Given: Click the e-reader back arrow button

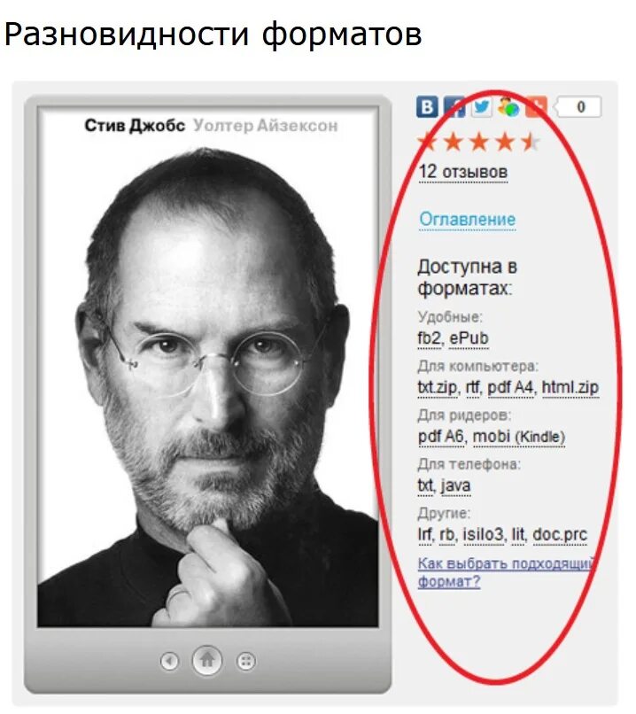Looking at the screenshot, I should pos(169,661).
